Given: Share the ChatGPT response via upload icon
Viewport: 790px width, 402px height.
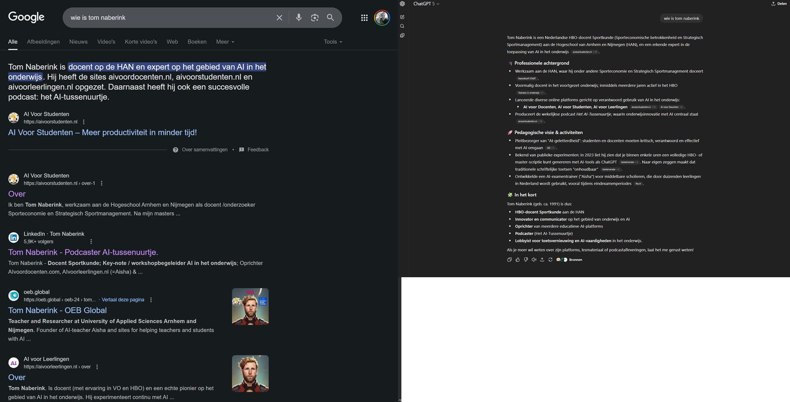Looking at the screenshot, I should click(542, 259).
